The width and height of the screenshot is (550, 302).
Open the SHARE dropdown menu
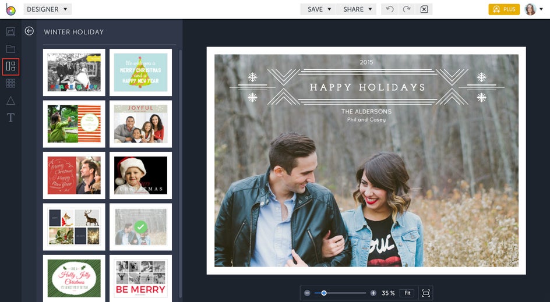click(x=357, y=9)
